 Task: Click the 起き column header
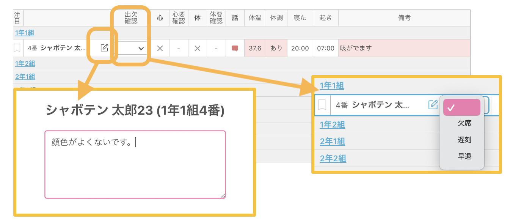(326, 18)
